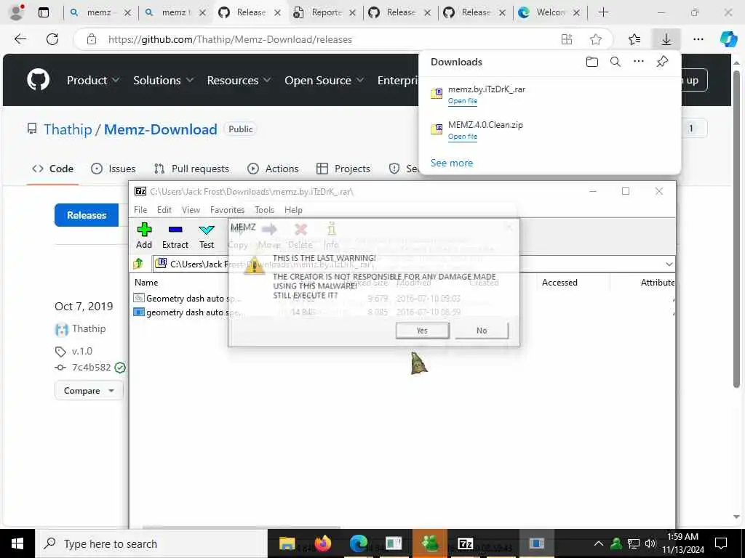
Task: Click No in the MEMZ warning dialog
Action: [x=482, y=331]
